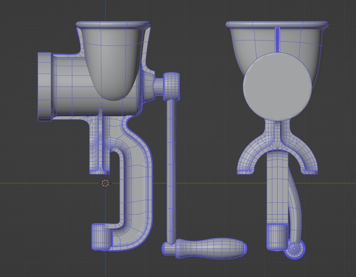Select the ring flange on the barrel's left end
Viewport: 356px width, 277px height.
(44, 87)
